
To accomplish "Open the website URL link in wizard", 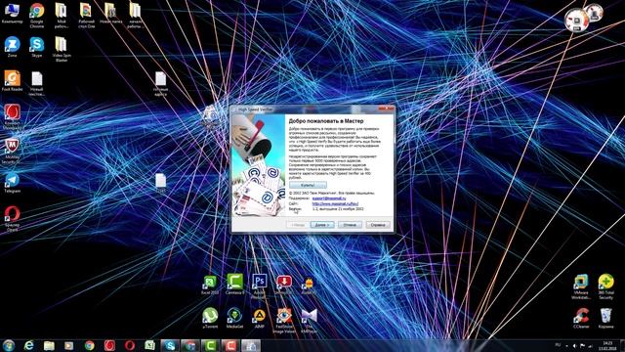I will 335,203.
